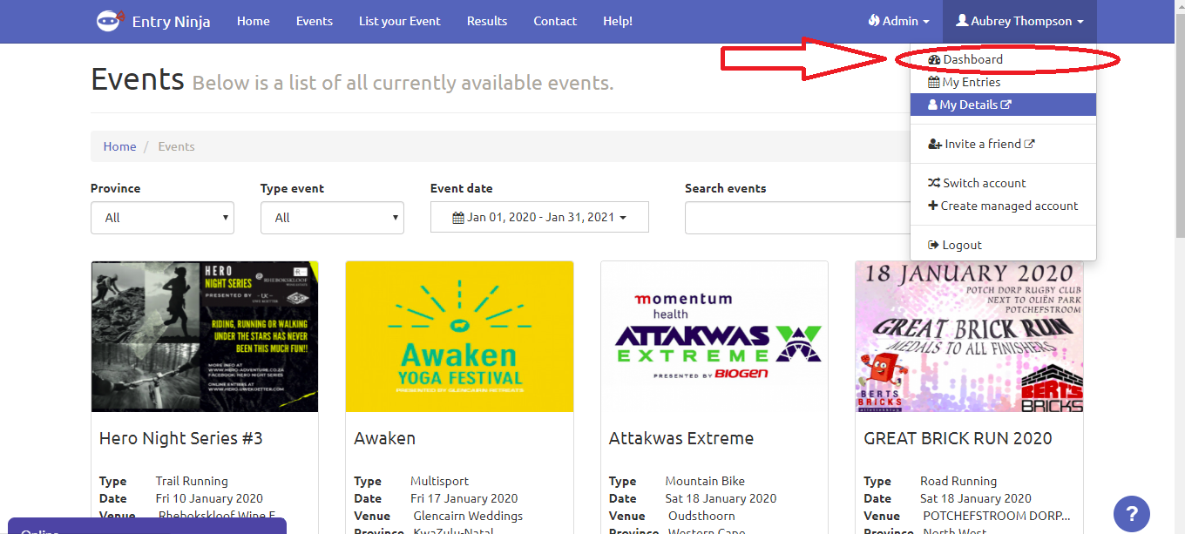Click the Awaken Yoga Festival image
The height and width of the screenshot is (534, 1185).
(x=459, y=336)
